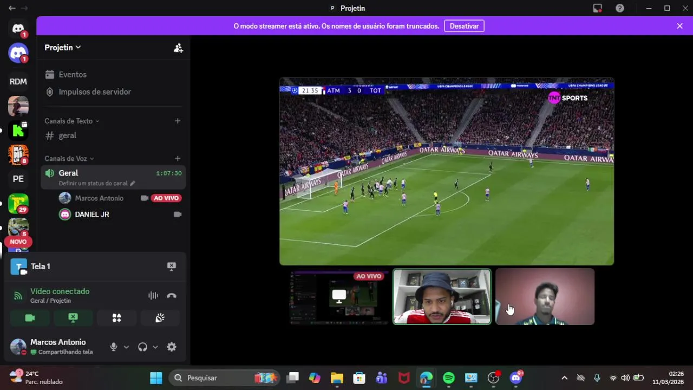Click the Tela 1 stream label
The image size is (693, 390).
[41, 266]
